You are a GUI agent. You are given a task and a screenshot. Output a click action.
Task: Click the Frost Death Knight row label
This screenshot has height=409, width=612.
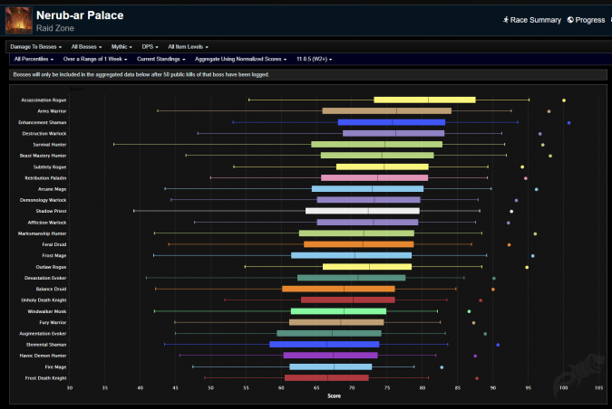[x=45, y=378]
